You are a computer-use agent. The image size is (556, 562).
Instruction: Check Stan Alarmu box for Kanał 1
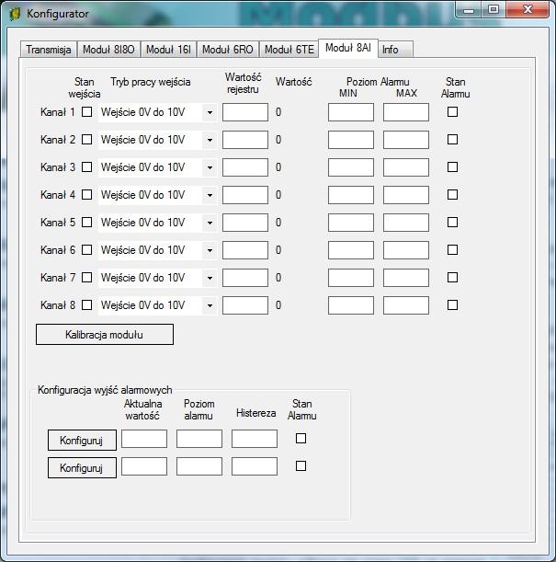coord(452,112)
